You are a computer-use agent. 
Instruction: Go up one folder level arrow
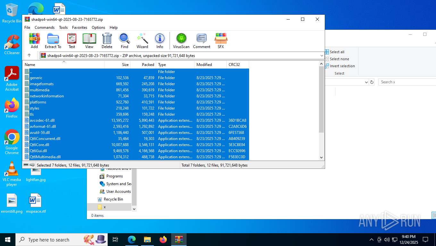click(x=29, y=55)
